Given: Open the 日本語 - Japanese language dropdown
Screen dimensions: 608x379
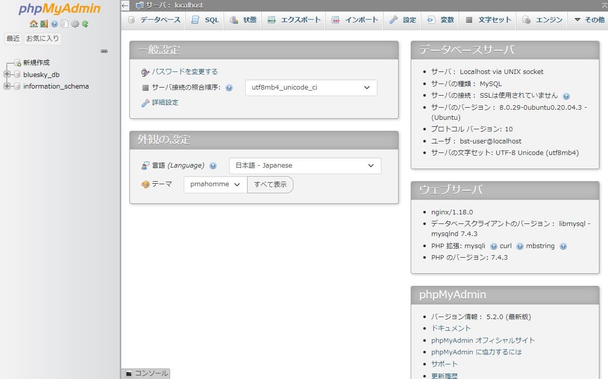Looking at the screenshot, I should pos(305,166).
